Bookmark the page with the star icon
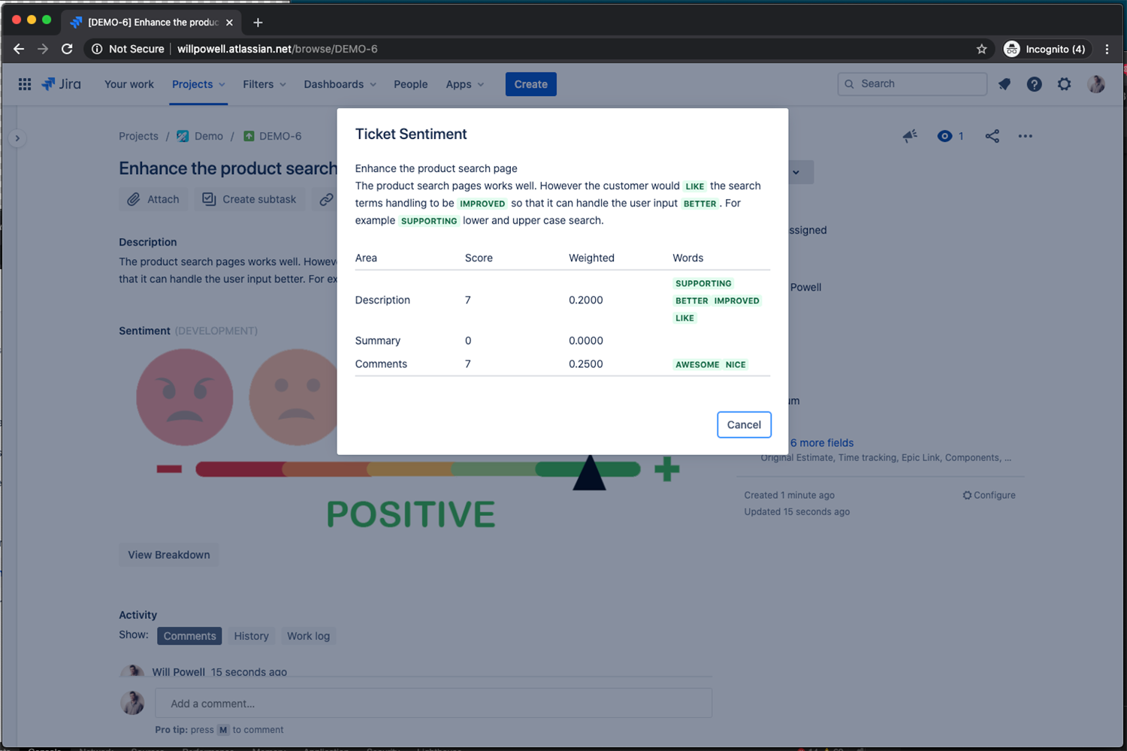The width and height of the screenshot is (1127, 751). (x=981, y=49)
